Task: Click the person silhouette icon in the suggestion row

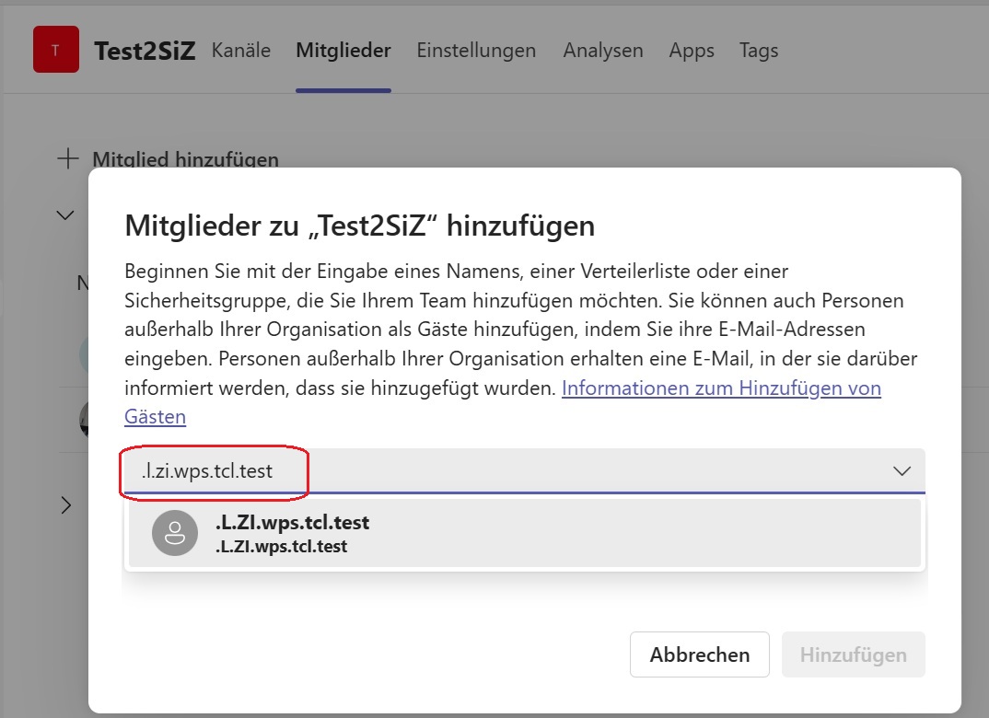Action: click(x=175, y=532)
